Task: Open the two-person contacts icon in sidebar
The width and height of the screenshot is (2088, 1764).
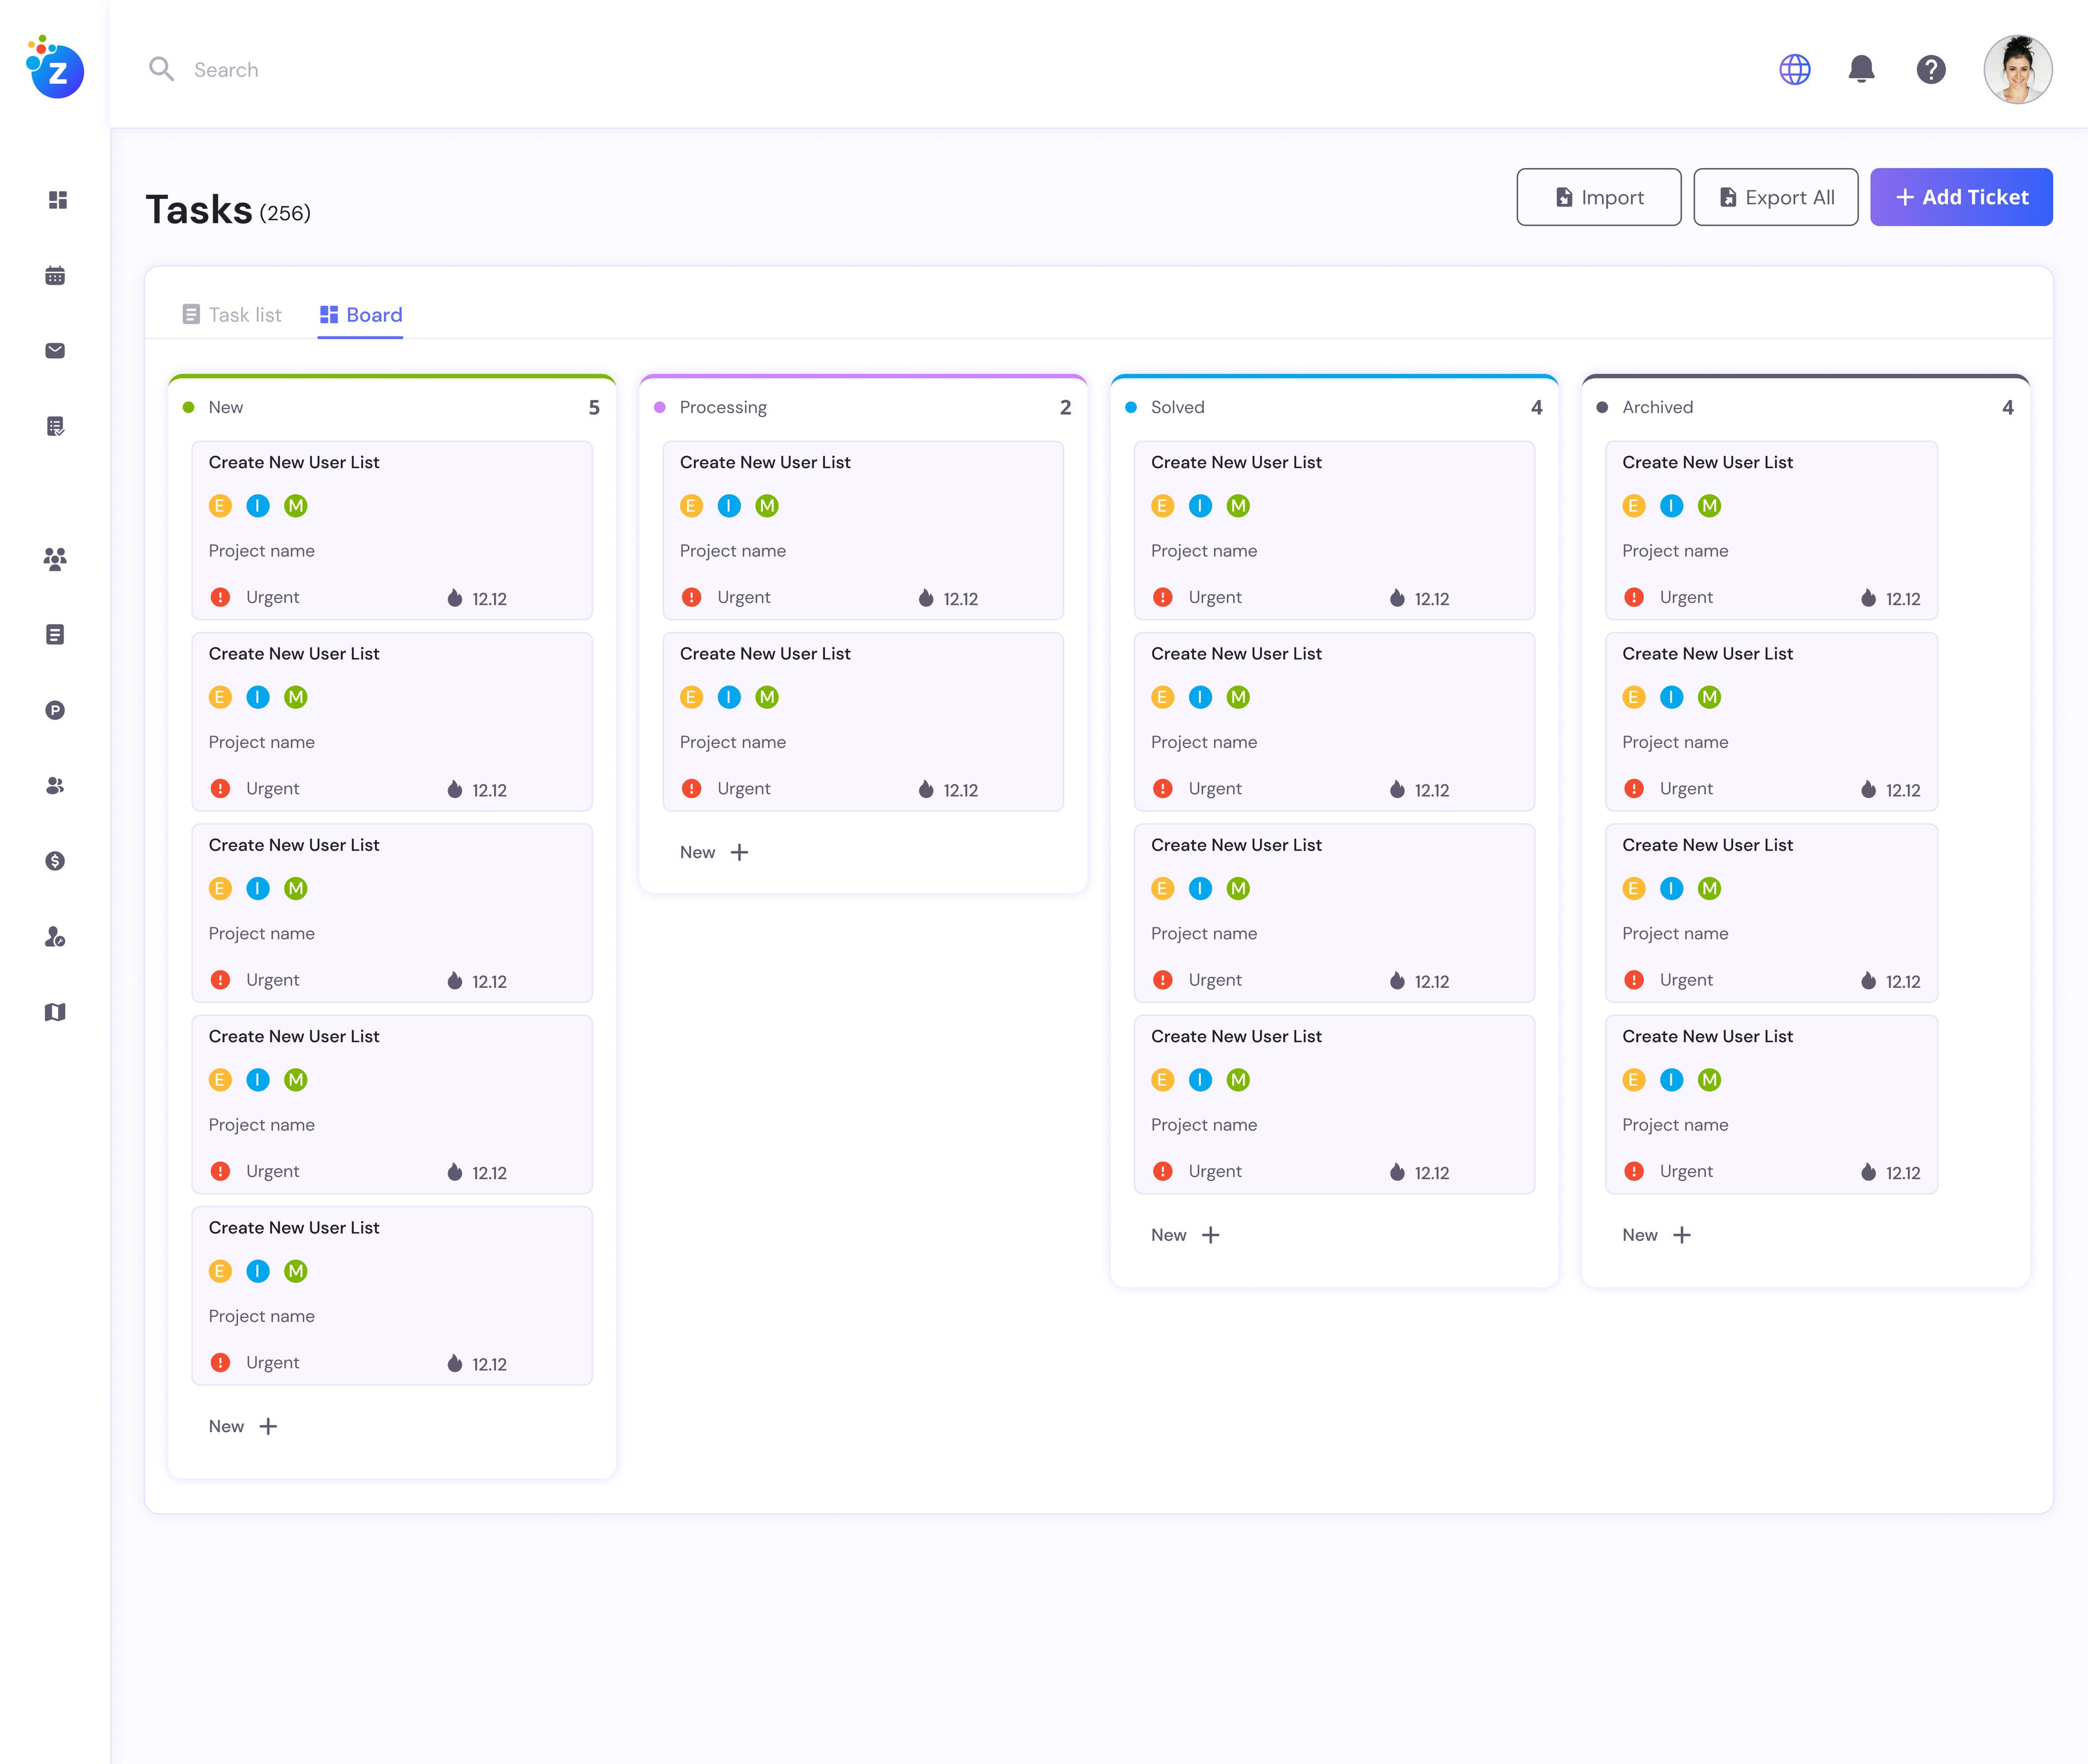Action: (x=55, y=786)
